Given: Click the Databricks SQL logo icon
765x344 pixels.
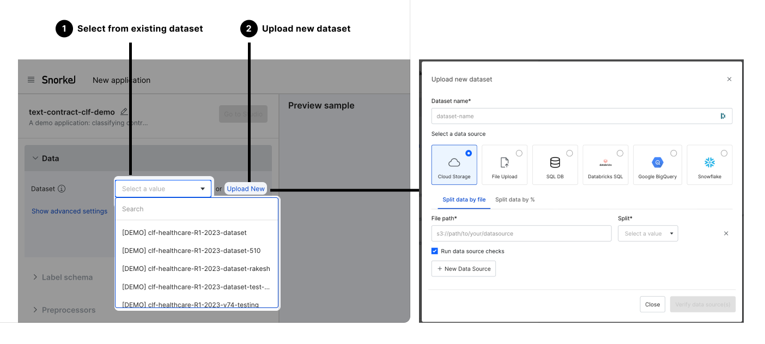Looking at the screenshot, I should tap(605, 162).
